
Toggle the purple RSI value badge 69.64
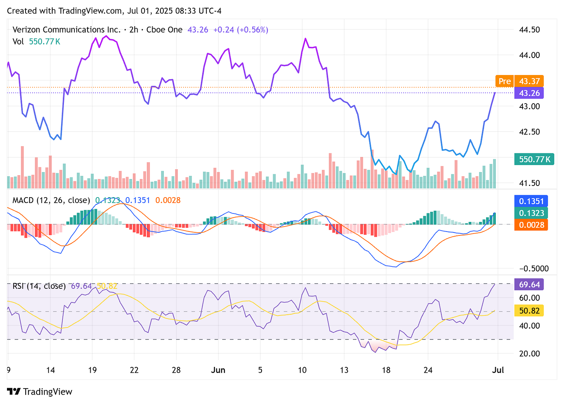coord(529,285)
